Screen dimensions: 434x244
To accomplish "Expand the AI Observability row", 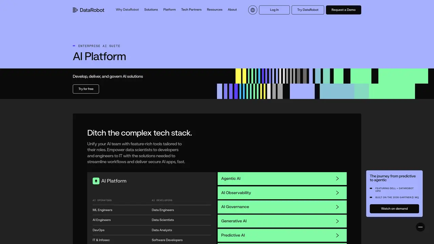I will [282, 193].
